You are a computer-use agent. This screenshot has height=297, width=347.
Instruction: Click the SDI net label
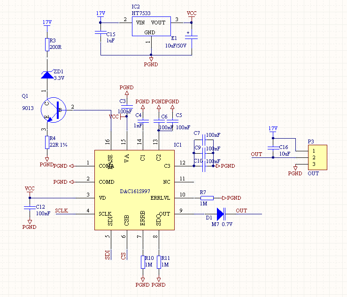pyautogui.click(x=108, y=255)
